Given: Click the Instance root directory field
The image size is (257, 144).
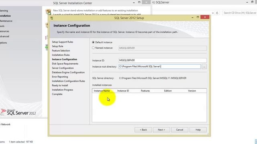Looking at the screenshot, I should pos(160,66).
